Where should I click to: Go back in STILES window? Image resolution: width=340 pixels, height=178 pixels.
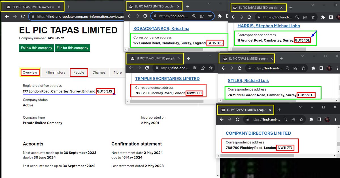tap(224, 68)
